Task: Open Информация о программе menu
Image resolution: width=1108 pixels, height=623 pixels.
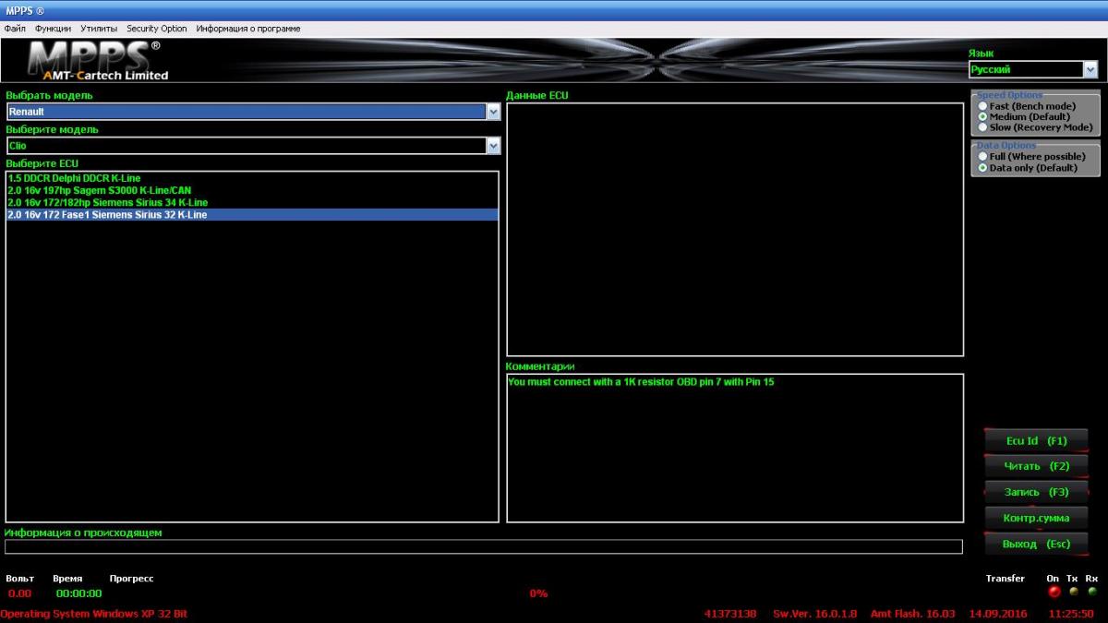Action: pos(248,29)
